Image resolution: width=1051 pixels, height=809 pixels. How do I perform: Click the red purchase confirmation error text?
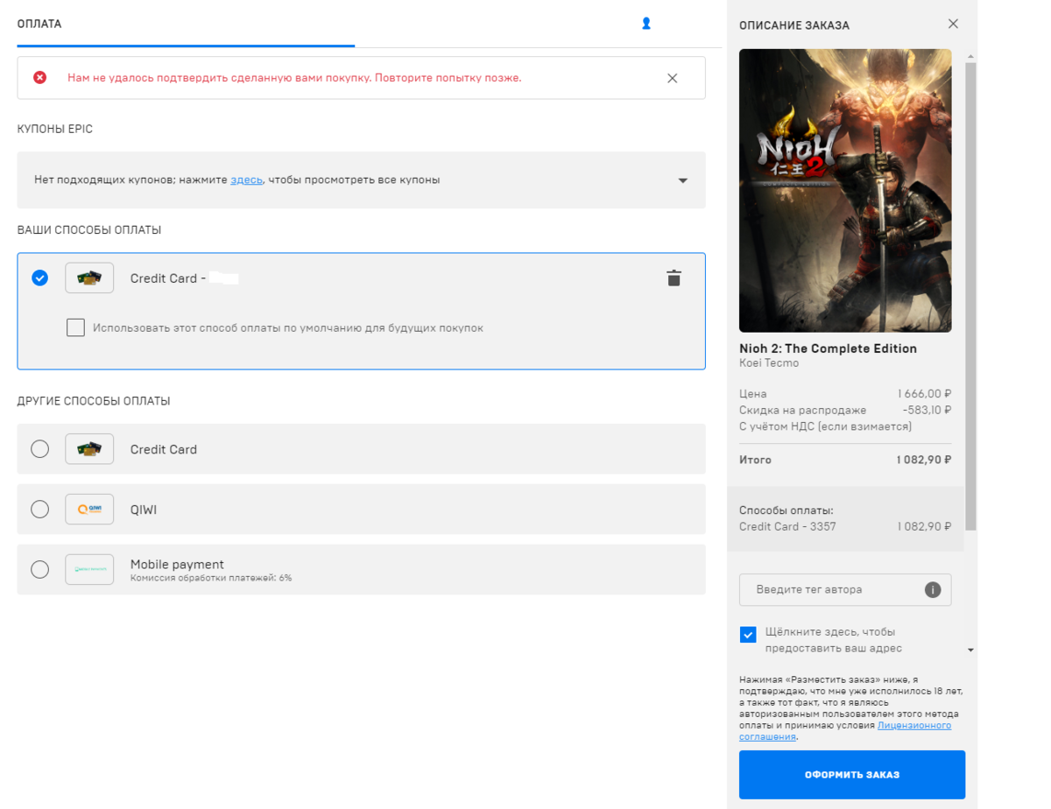[x=294, y=78]
